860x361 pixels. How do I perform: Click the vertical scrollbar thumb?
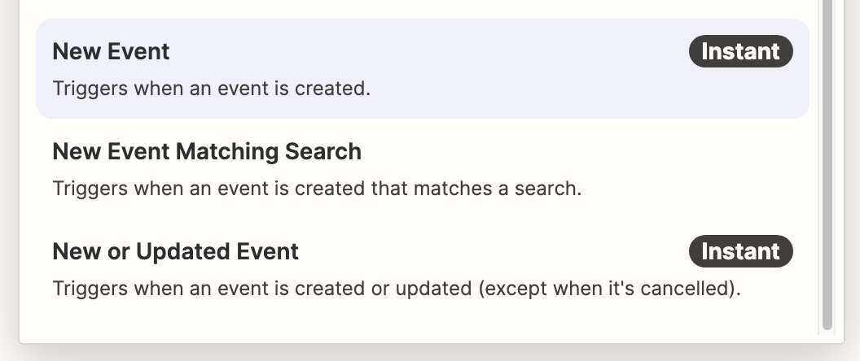pyautogui.click(x=827, y=163)
